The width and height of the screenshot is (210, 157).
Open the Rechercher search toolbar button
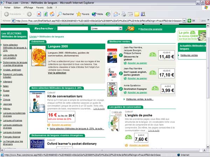tap(66, 14)
